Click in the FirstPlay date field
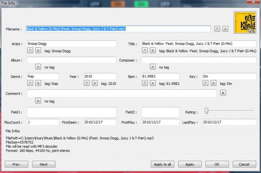This screenshot has width=261, height=173. 161,122
